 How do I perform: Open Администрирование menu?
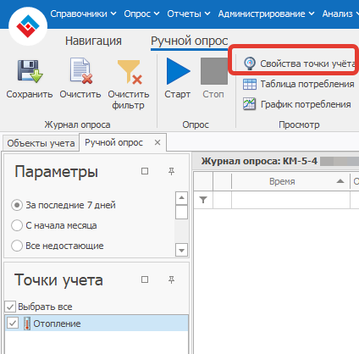(266, 14)
